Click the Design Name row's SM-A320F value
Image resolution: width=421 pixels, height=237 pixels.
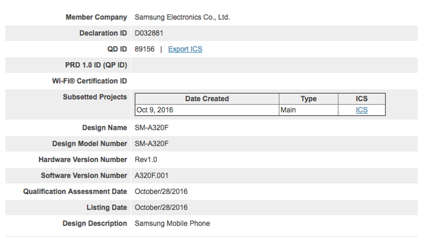[x=152, y=128]
